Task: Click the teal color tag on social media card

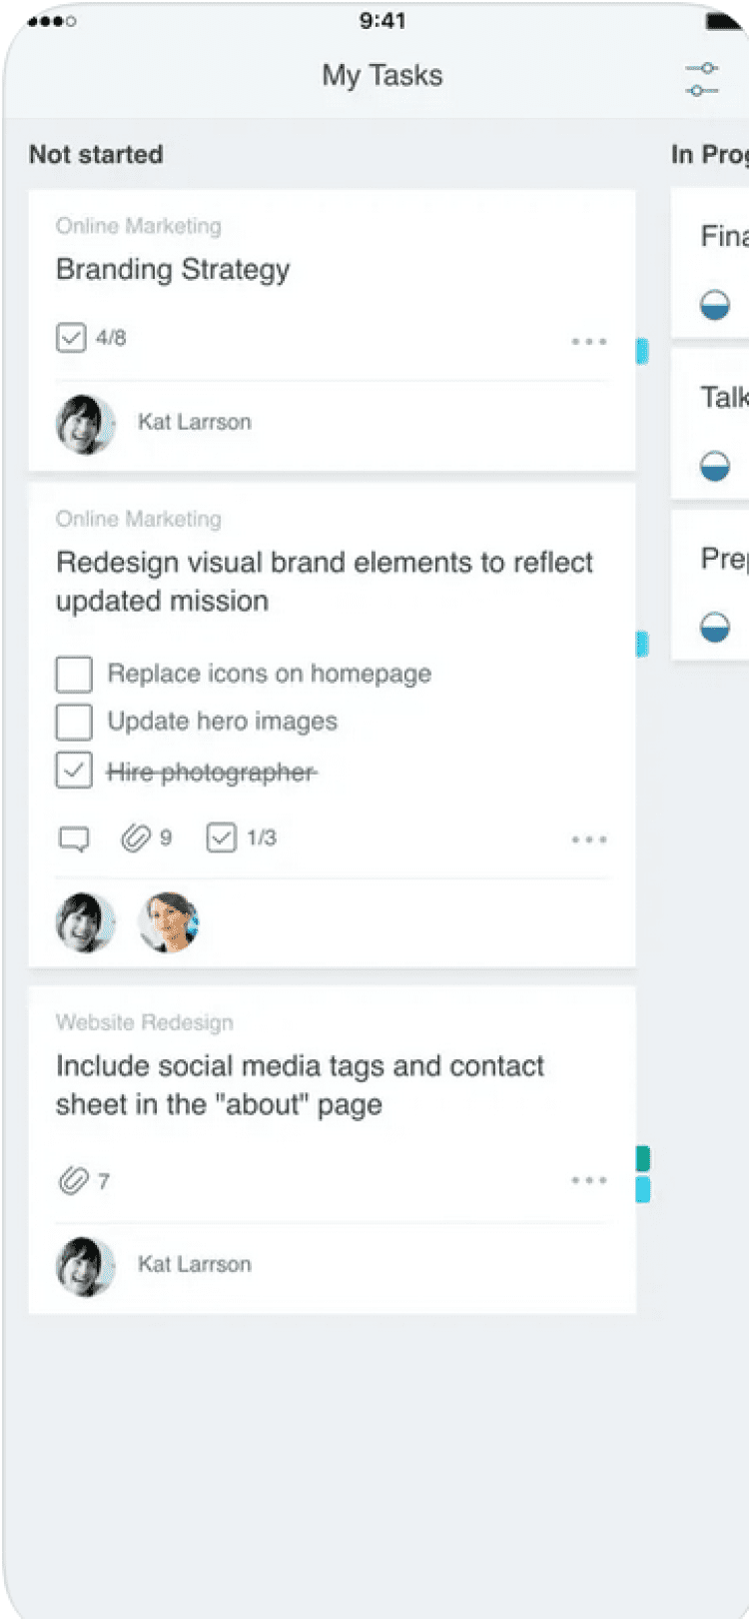Action: [643, 1158]
